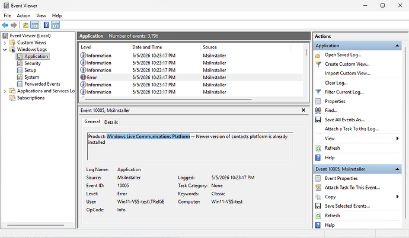Screen dimensions: 409x238
Task: Click the Filter Current Log funnel icon
Action: [x=318, y=92]
